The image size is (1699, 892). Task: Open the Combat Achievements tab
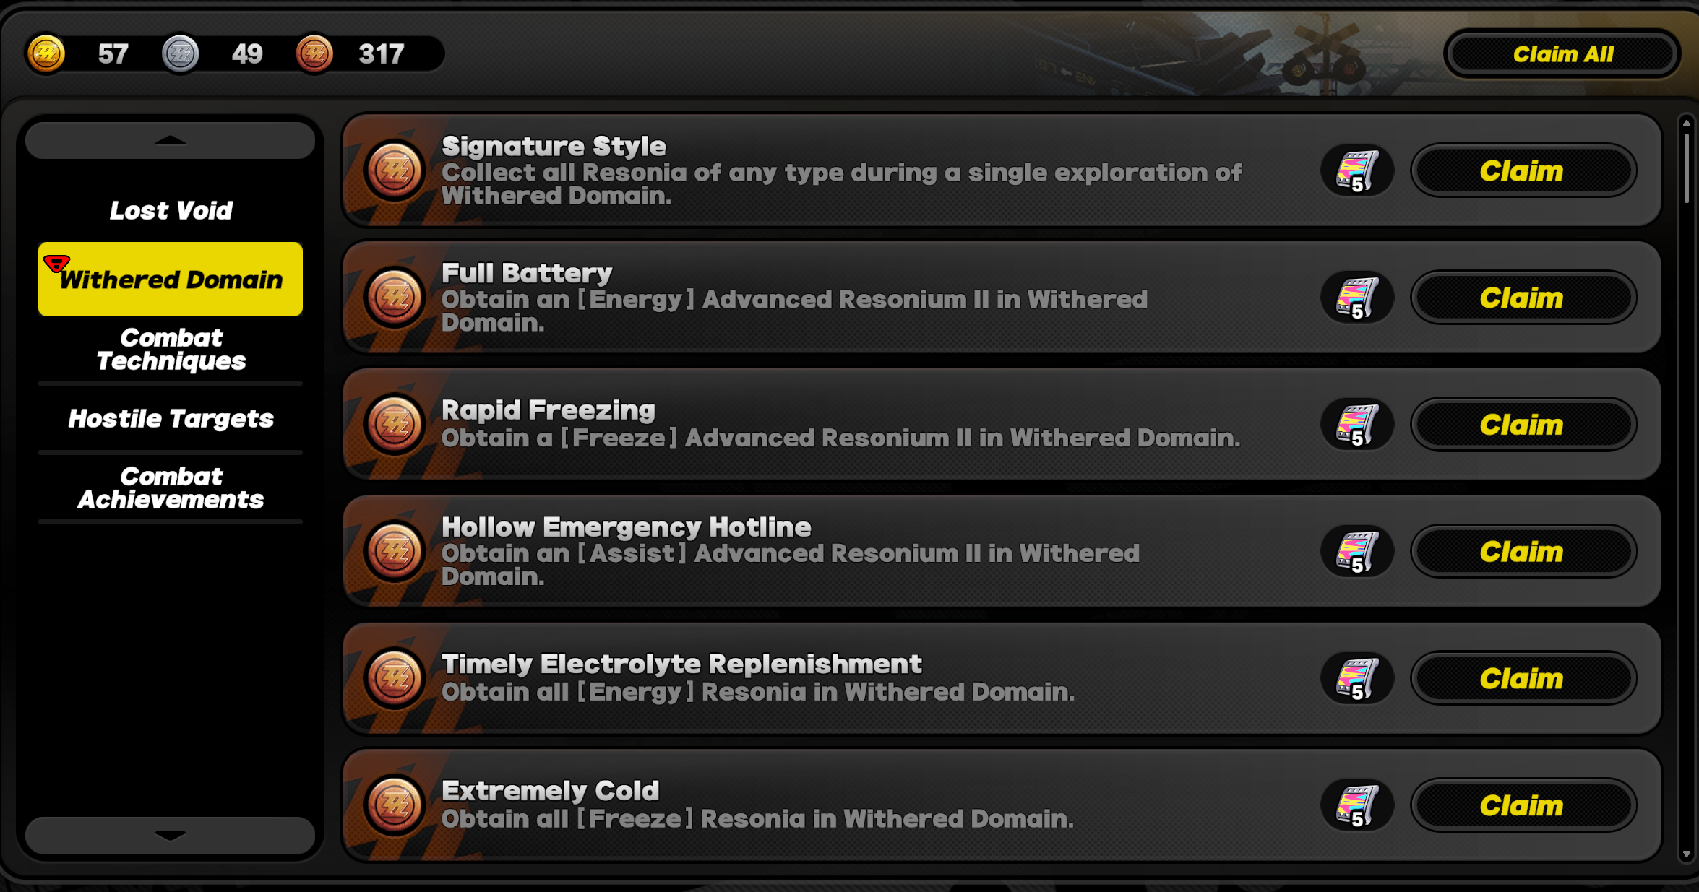pos(171,488)
